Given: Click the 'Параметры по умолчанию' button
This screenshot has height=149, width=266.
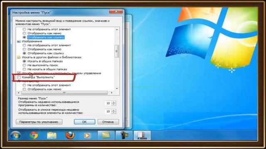Looking at the screenshot, I should (x=39, y=122).
